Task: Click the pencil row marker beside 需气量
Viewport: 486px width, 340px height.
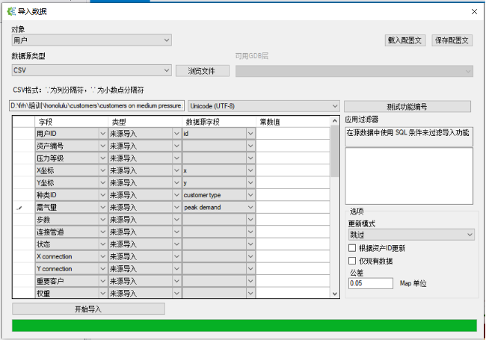Action: click(x=20, y=207)
